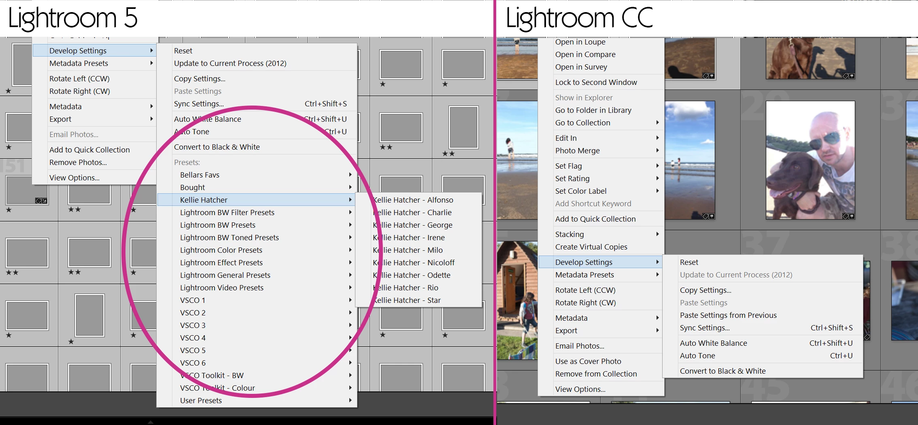Click Add to Quick Collection in Lightroom 5

pyautogui.click(x=94, y=150)
